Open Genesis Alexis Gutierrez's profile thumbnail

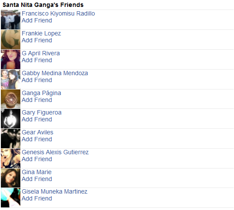pos(10,158)
